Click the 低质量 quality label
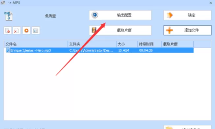 click(x=50, y=16)
